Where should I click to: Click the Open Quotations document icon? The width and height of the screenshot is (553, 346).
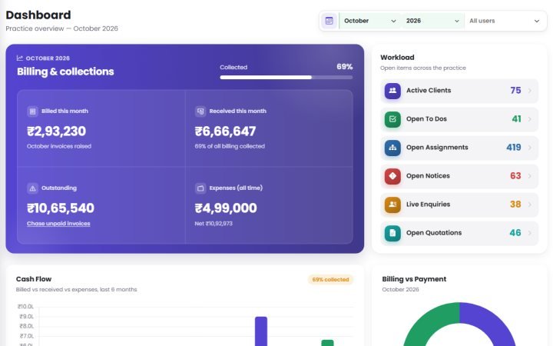coord(392,233)
